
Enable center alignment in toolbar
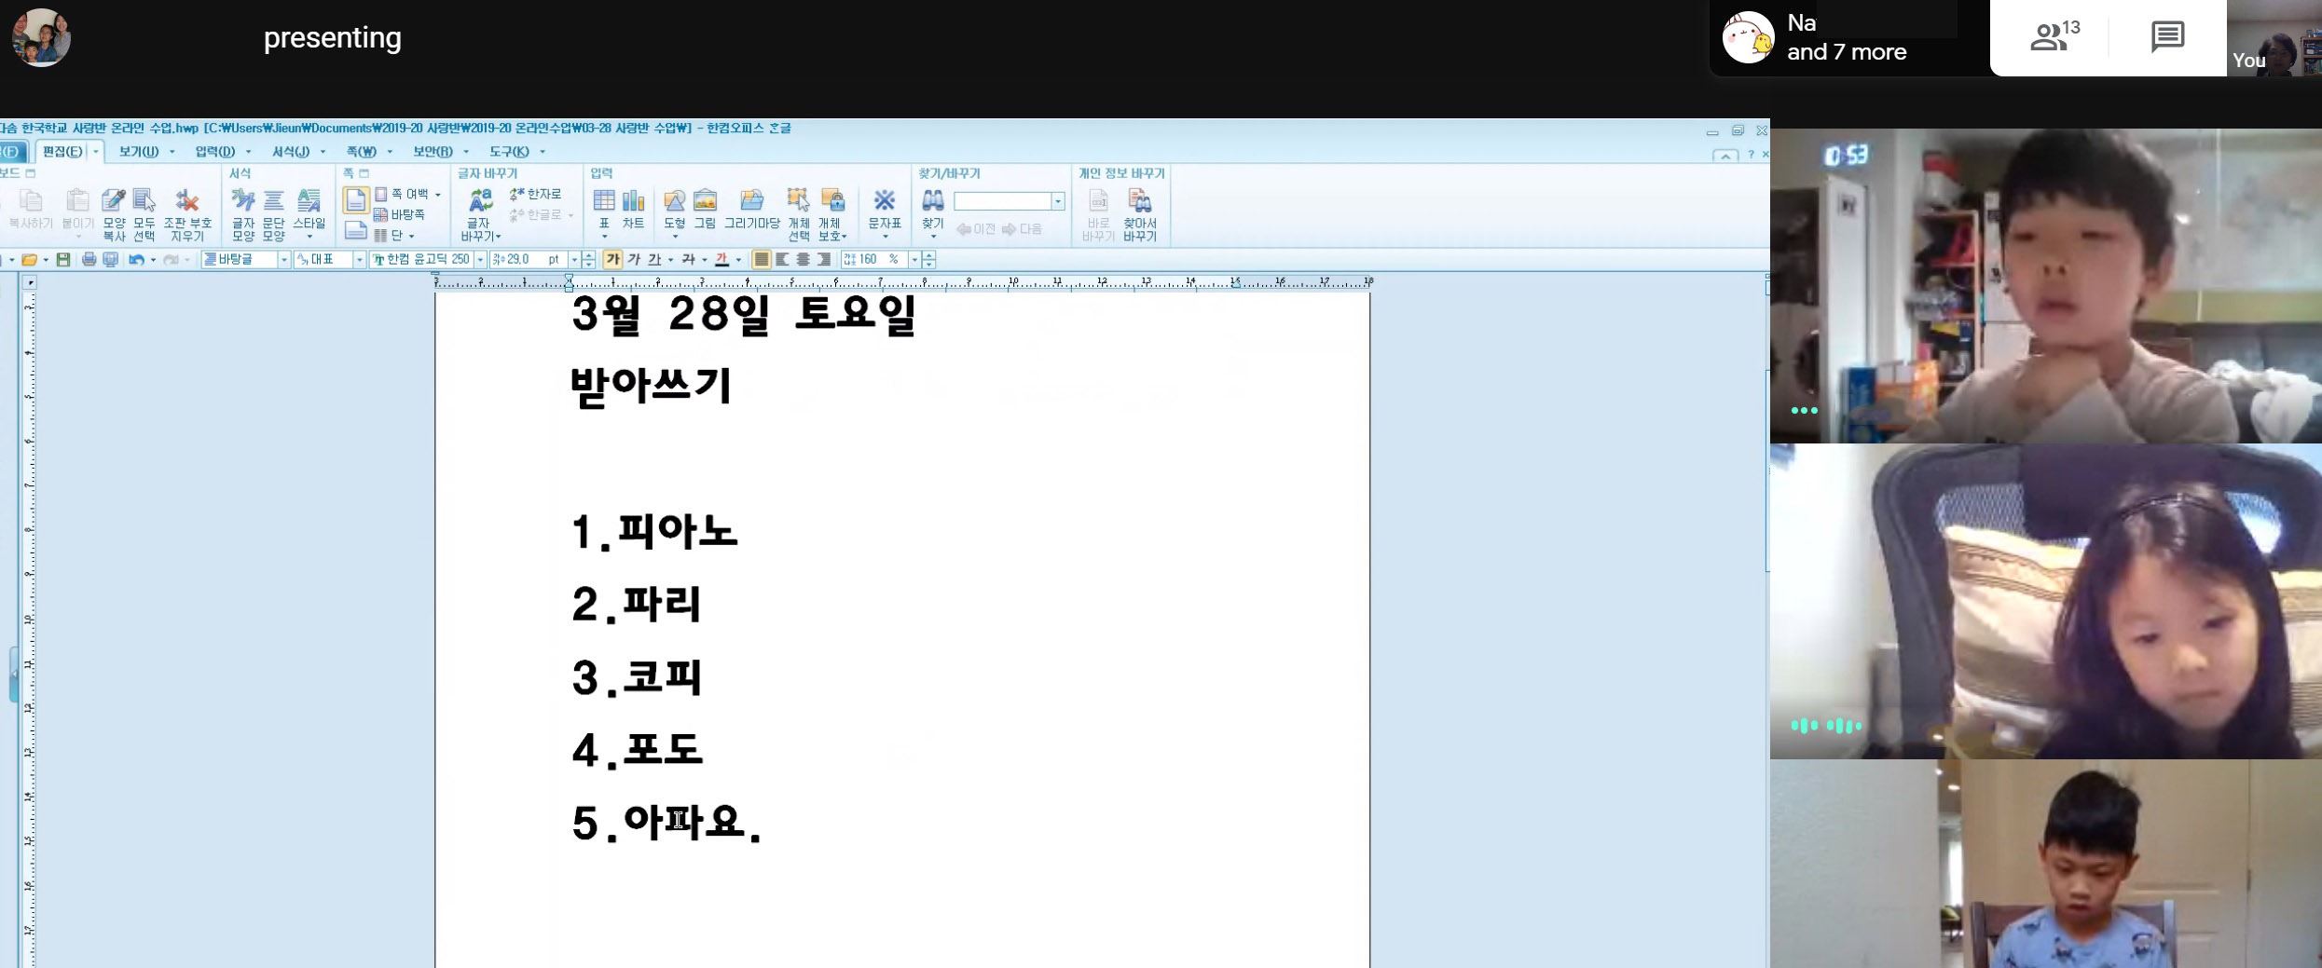tap(803, 260)
